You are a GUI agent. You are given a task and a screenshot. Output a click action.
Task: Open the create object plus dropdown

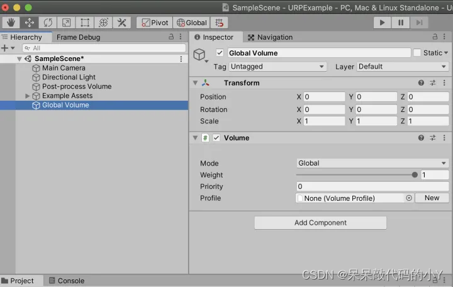8,48
